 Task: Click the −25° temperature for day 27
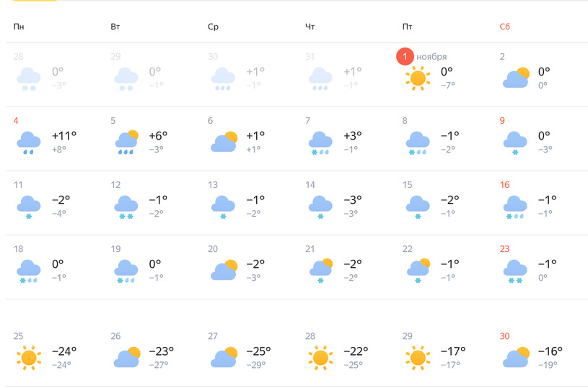[258, 351]
